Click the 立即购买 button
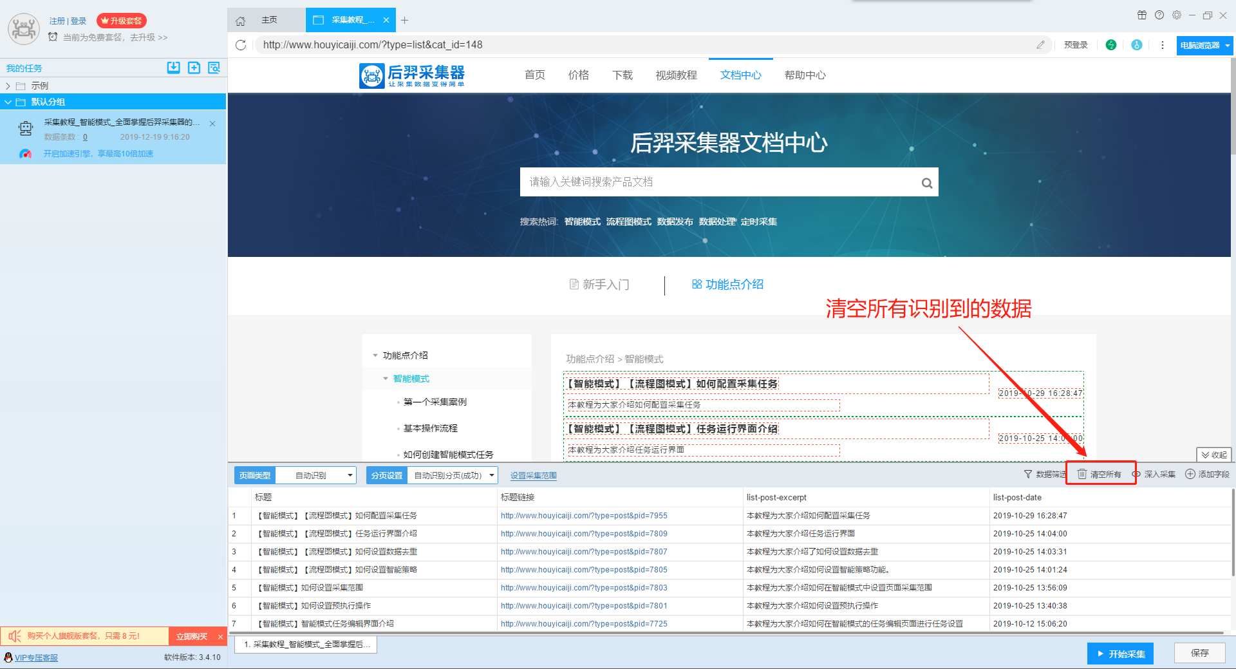This screenshot has height=669, width=1236. click(192, 637)
